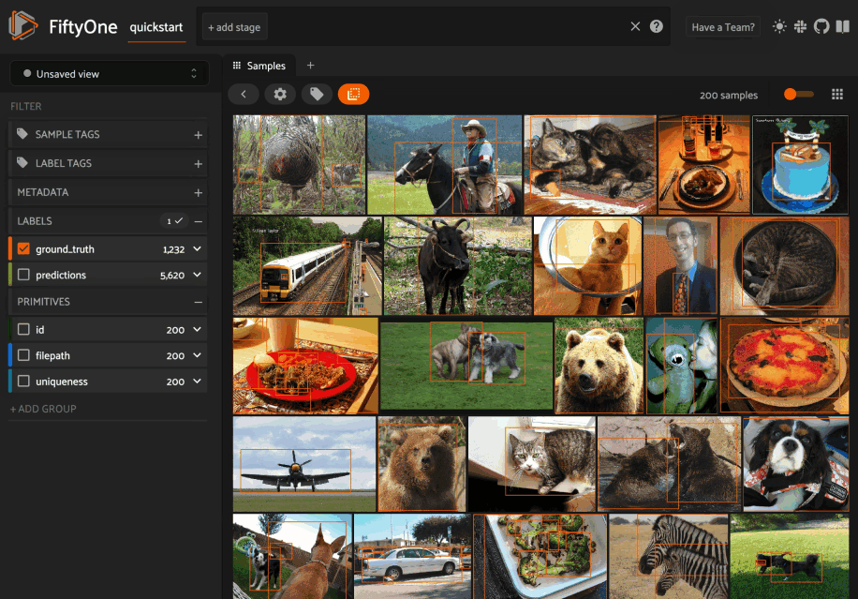Check the id field checkbox
Viewport: 858px width, 599px height.
coord(23,330)
